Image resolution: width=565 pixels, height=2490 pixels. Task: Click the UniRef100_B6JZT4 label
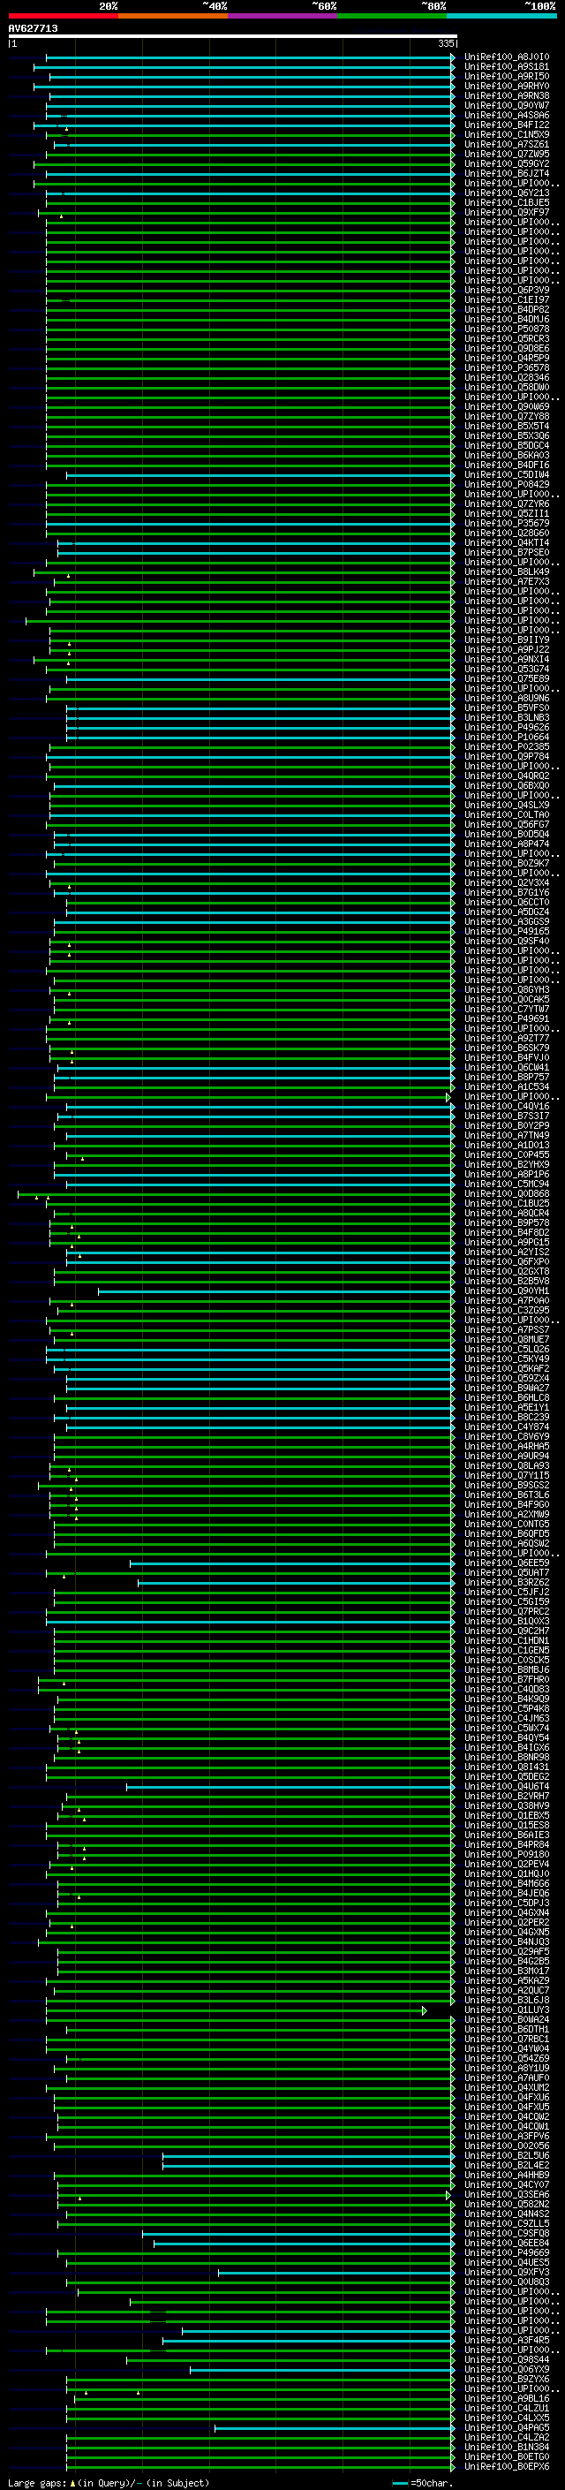(506, 174)
